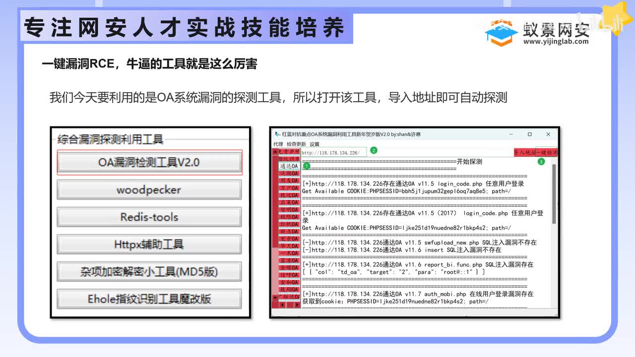Click the v11.5 login_code.php 任意用户登录 result line

click(413, 183)
